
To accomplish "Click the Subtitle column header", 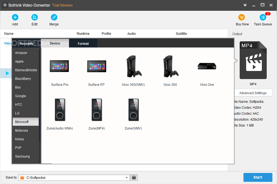I will (181, 34).
